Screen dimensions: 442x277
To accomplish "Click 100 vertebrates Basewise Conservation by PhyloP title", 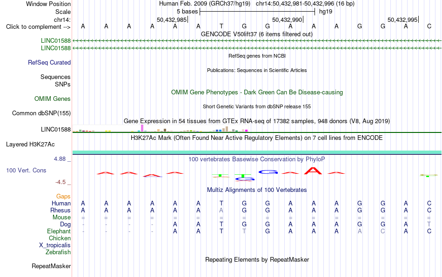I will pos(257,159).
